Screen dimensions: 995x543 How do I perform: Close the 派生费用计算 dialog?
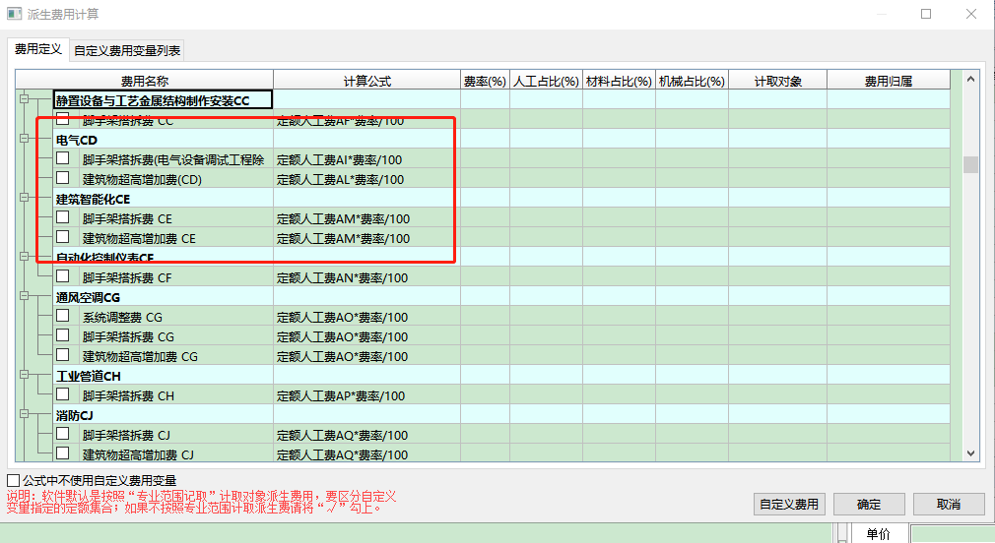971,14
